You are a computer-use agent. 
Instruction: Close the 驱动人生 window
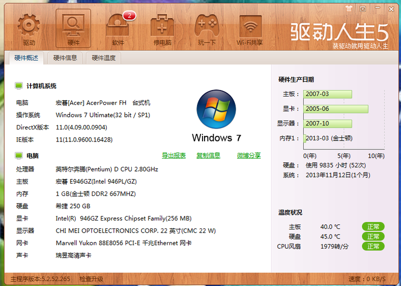click(391, 9)
